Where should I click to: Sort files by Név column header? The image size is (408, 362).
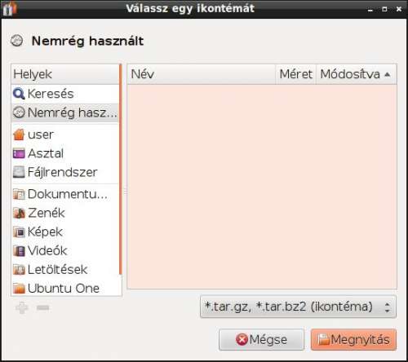pyautogui.click(x=202, y=74)
